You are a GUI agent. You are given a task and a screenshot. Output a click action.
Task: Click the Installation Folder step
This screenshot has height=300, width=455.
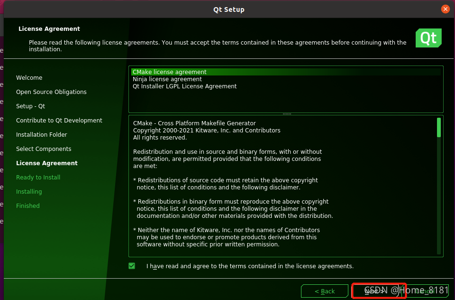(42, 135)
